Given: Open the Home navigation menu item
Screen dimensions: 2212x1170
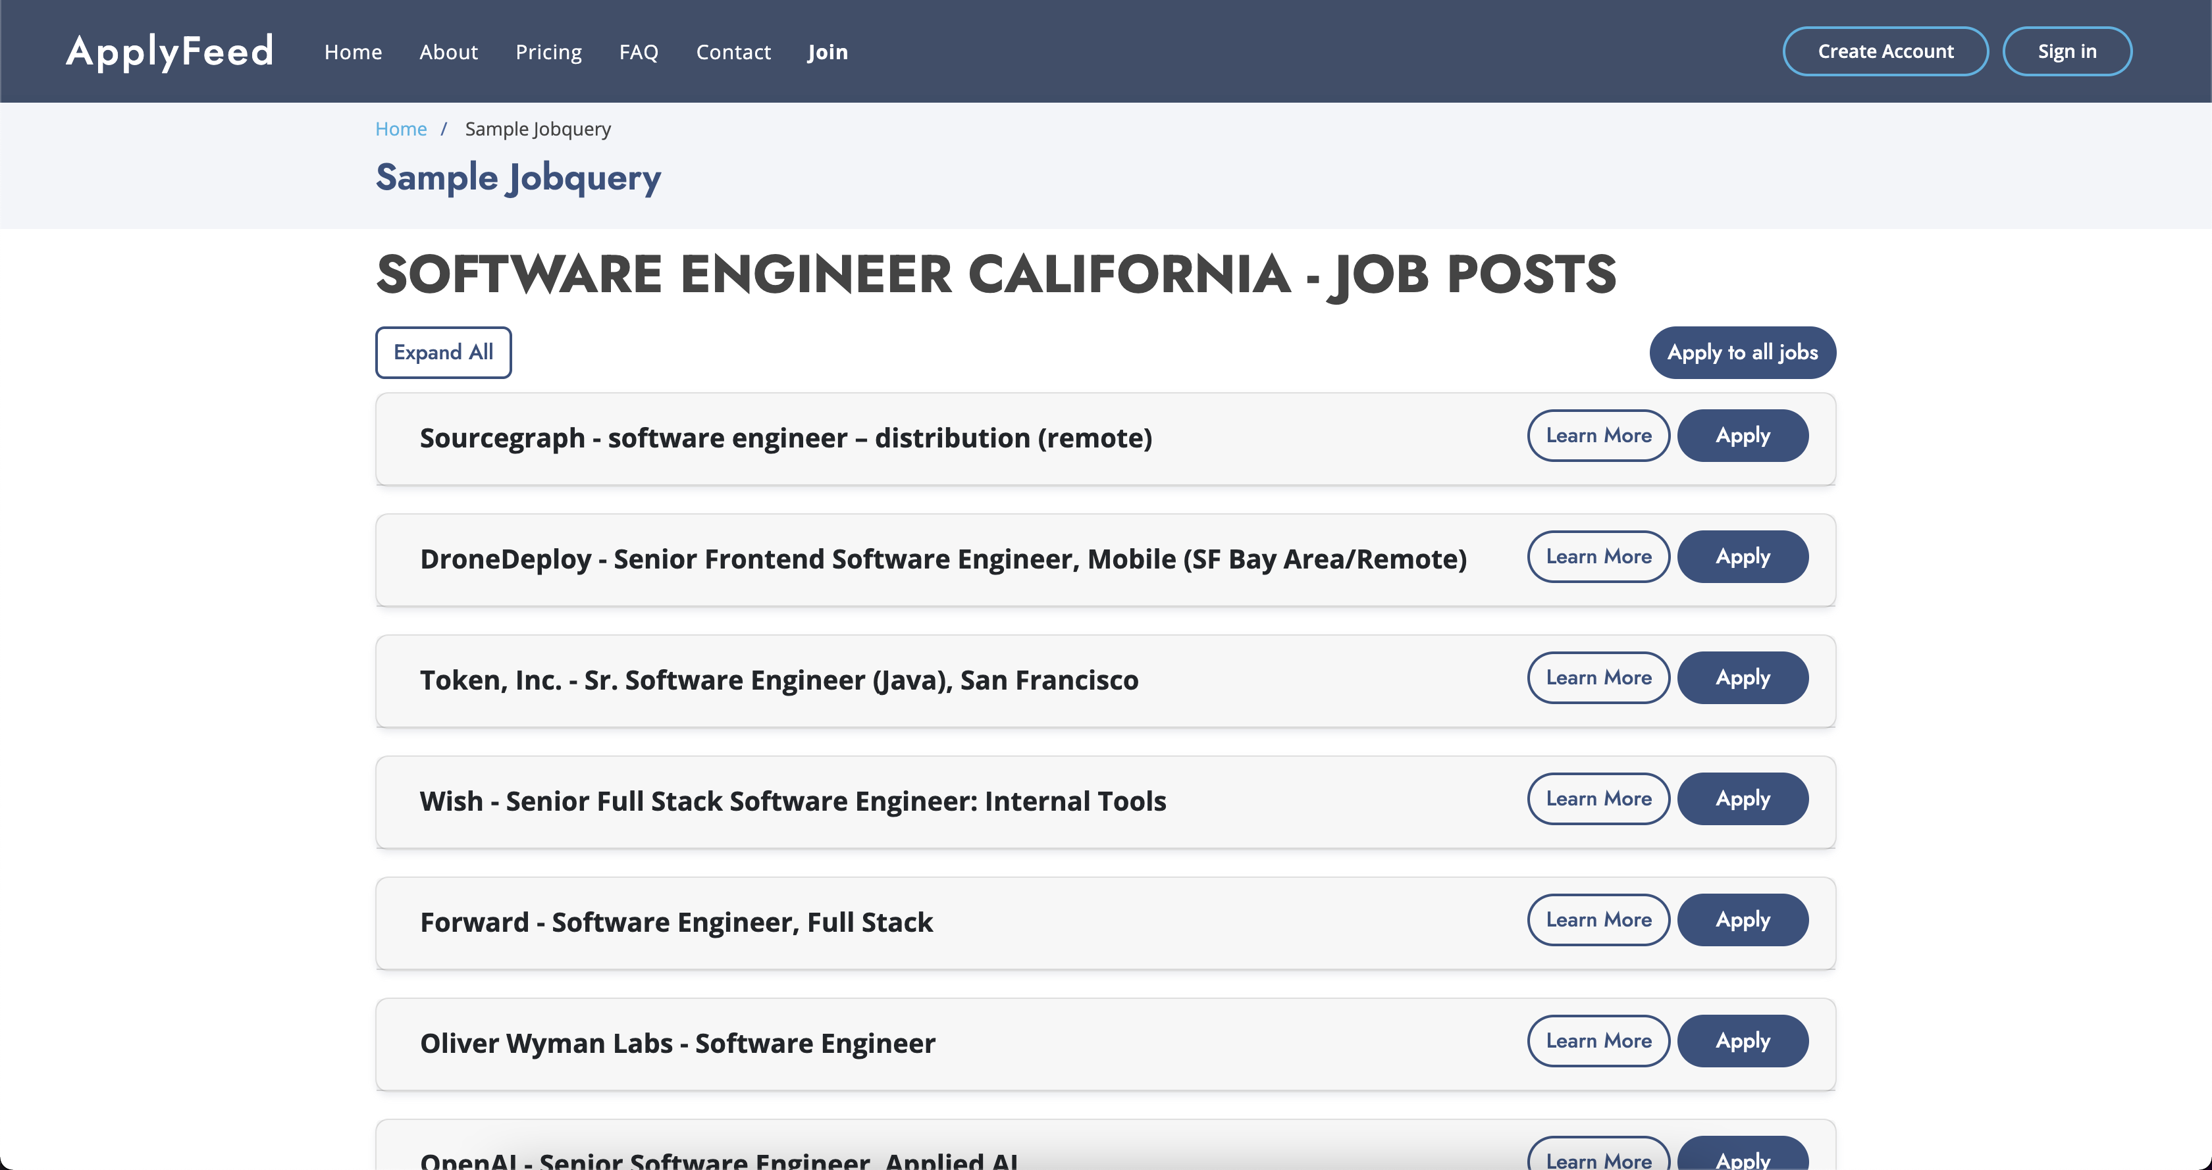Looking at the screenshot, I should (352, 51).
